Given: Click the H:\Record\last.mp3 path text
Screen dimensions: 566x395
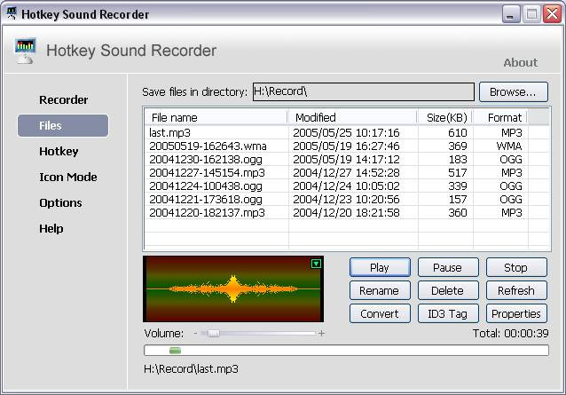Looking at the screenshot, I should click(191, 369).
